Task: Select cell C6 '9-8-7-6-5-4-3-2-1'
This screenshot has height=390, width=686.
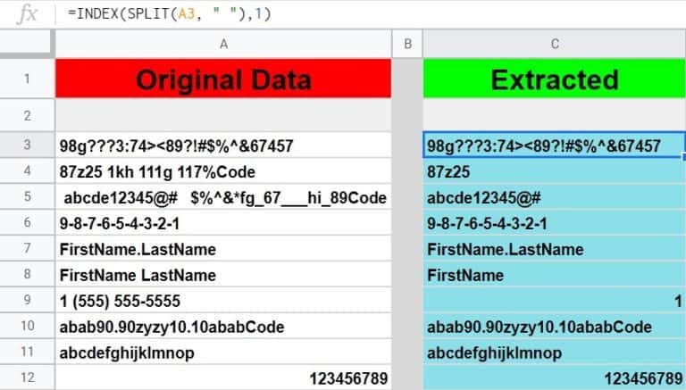Action: 555,222
